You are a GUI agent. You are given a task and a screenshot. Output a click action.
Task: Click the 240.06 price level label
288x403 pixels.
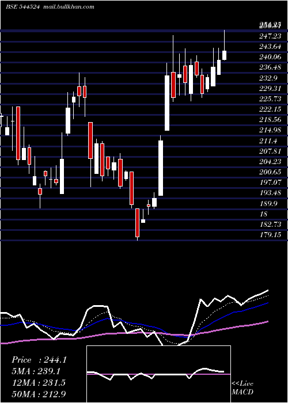pos(270,57)
